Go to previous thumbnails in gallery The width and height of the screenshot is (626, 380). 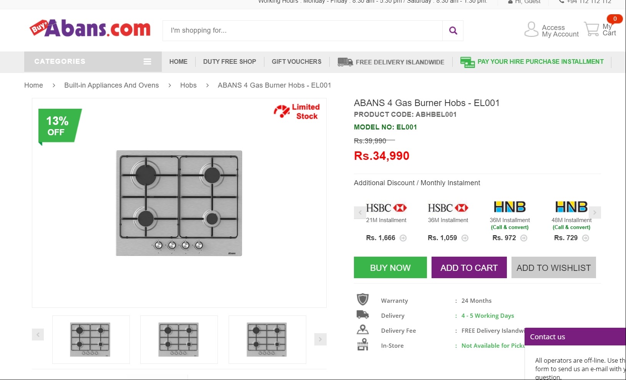pyautogui.click(x=38, y=335)
